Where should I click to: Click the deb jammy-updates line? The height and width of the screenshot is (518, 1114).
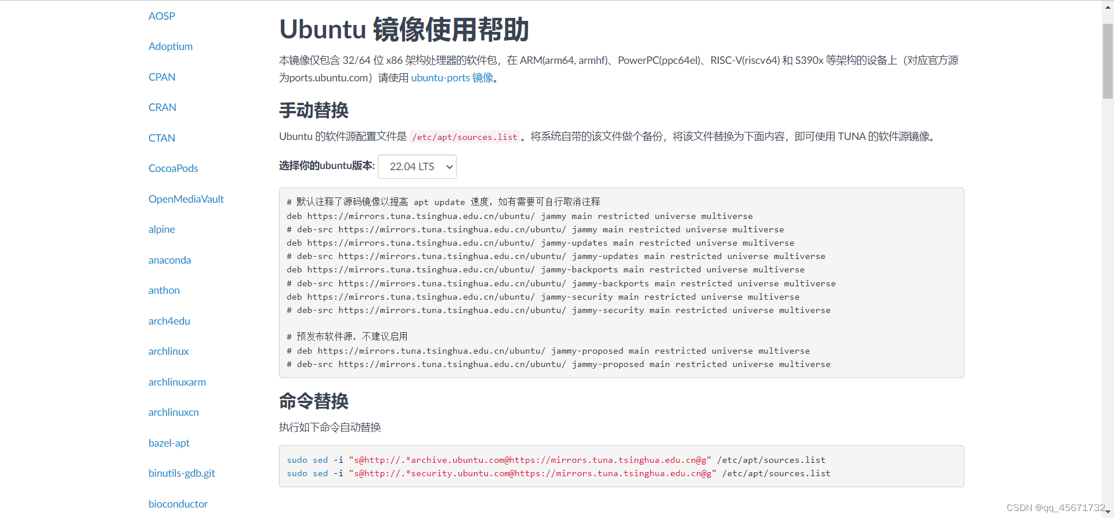tap(541, 243)
